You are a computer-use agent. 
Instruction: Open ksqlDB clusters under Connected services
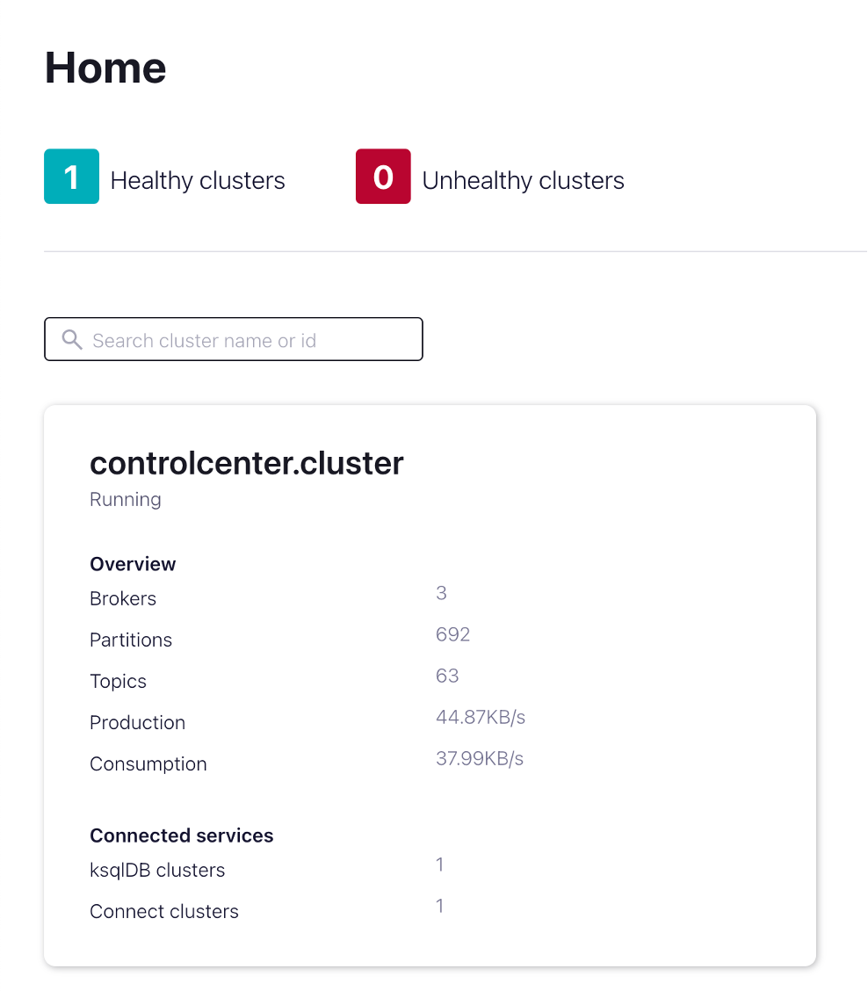tap(157, 870)
